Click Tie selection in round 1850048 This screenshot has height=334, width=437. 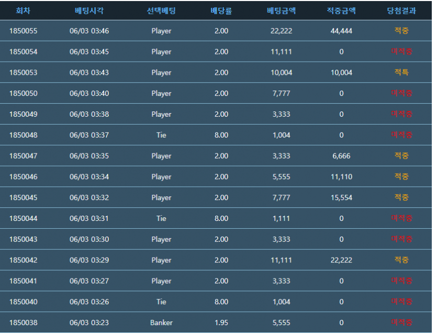(x=161, y=135)
